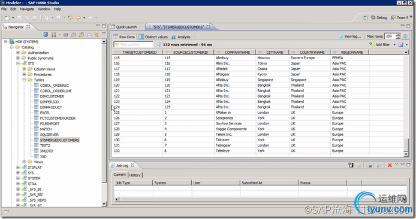Screen dimensions: 416x219
Task: Switch to the Distinct values tab
Action: tap(153, 37)
